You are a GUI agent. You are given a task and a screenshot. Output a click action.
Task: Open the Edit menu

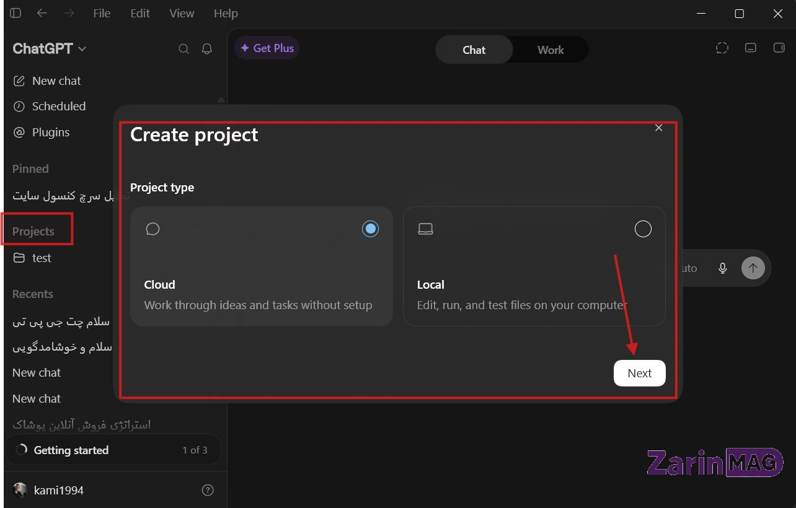point(140,13)
